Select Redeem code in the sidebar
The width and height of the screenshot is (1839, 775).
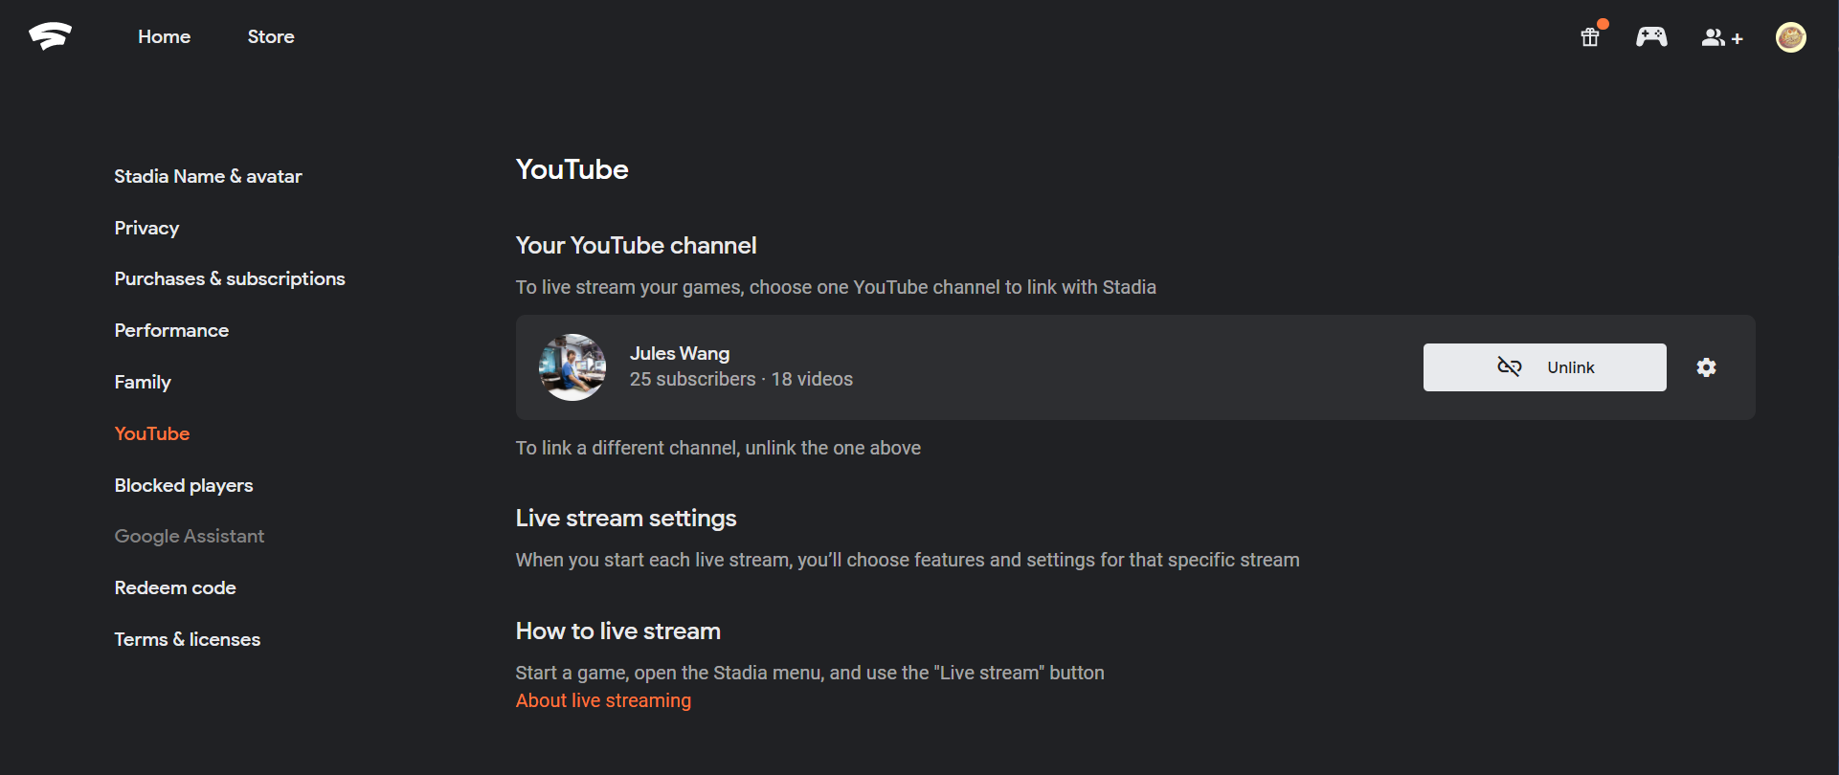[x=175, y=587]
